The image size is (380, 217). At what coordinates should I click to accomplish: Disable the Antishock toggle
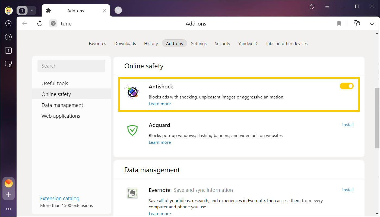[347, 86]
